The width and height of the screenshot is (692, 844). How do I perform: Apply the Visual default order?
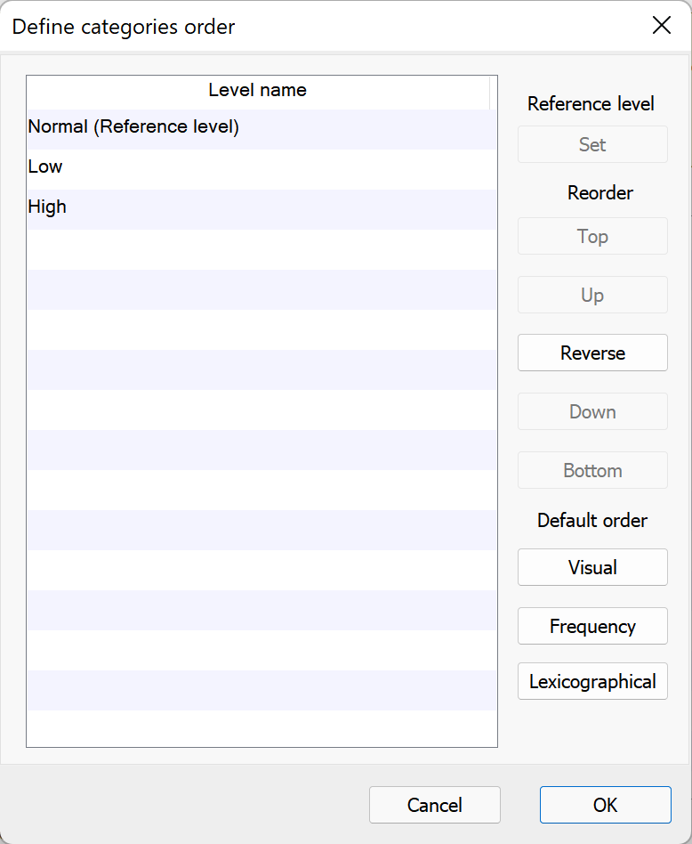pos(592,568)
